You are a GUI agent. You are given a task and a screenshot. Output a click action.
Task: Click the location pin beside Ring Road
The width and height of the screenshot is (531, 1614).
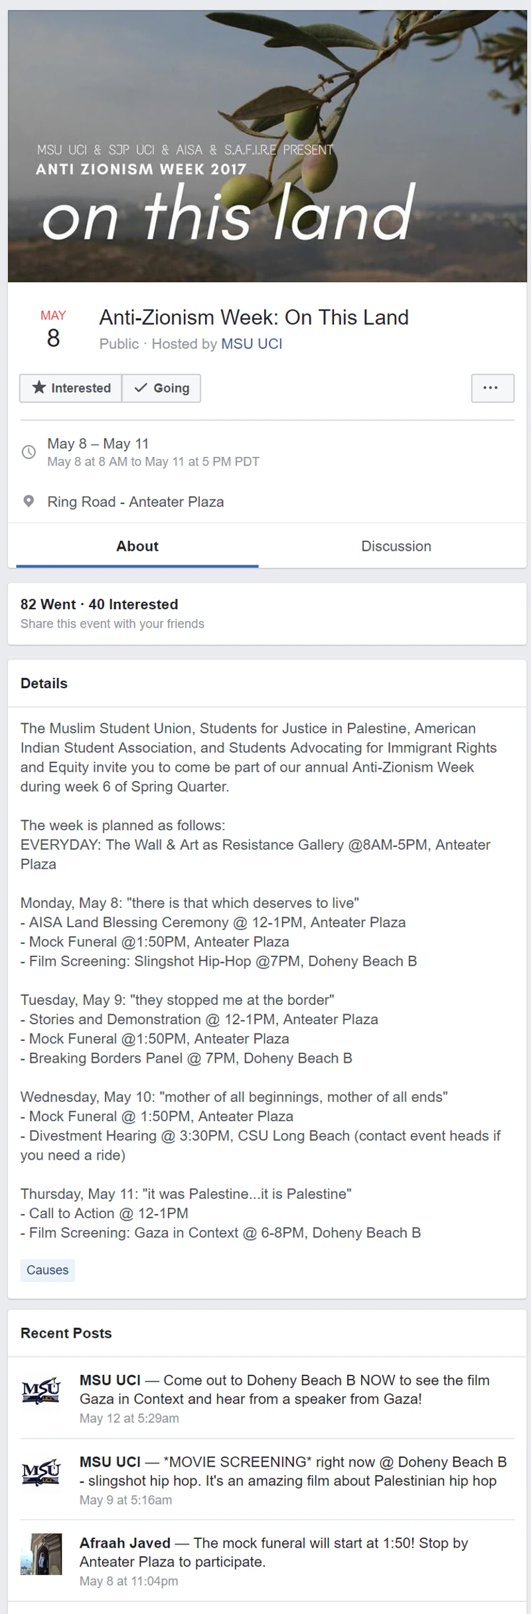29,501
